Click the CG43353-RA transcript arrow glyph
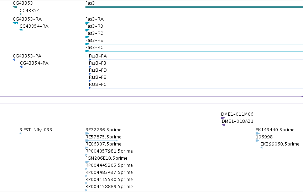The height and width of the screenshot is (192, 303). 15,23
